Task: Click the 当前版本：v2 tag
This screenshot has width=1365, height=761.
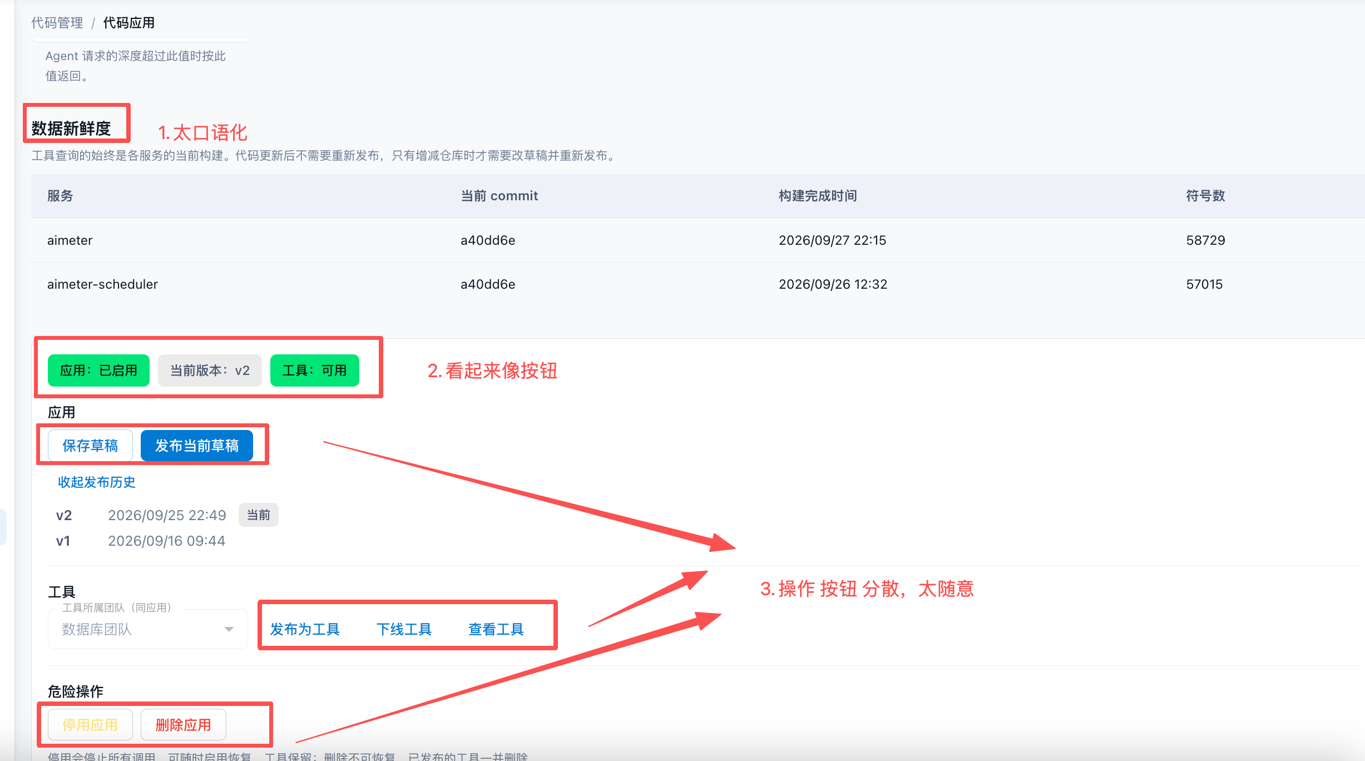Action: [x=210, y=370]
